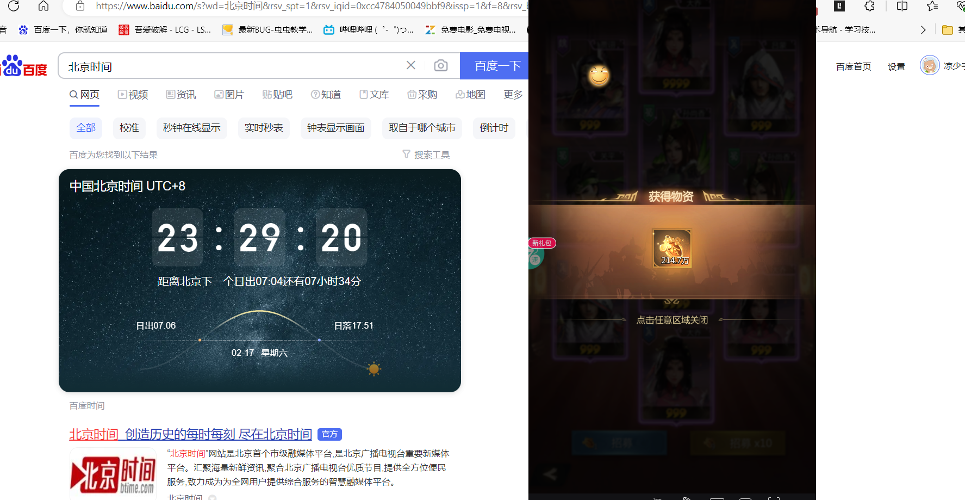
Task: Open image search with the camera icon
Action: pyautogui.click(x=441, y=65)
